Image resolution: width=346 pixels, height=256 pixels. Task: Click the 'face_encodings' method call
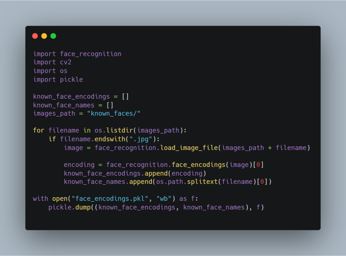point(198,165)
